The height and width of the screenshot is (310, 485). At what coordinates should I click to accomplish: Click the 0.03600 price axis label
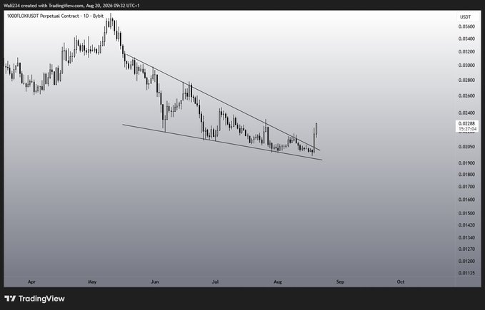(x=466, y=26)
